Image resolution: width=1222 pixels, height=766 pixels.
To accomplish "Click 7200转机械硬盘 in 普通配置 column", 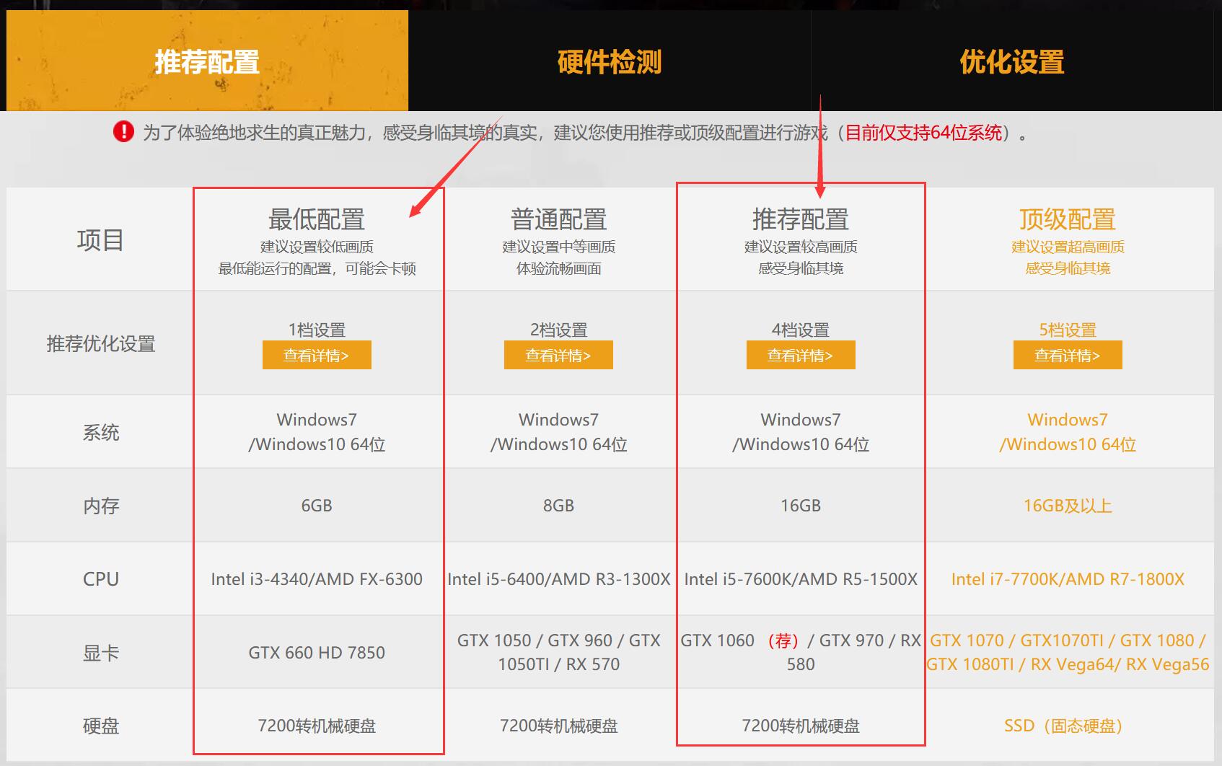I will point(558,726).
